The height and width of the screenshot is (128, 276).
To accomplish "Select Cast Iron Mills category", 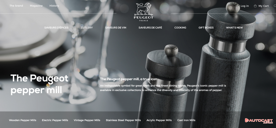I will [x=186, y=120].
